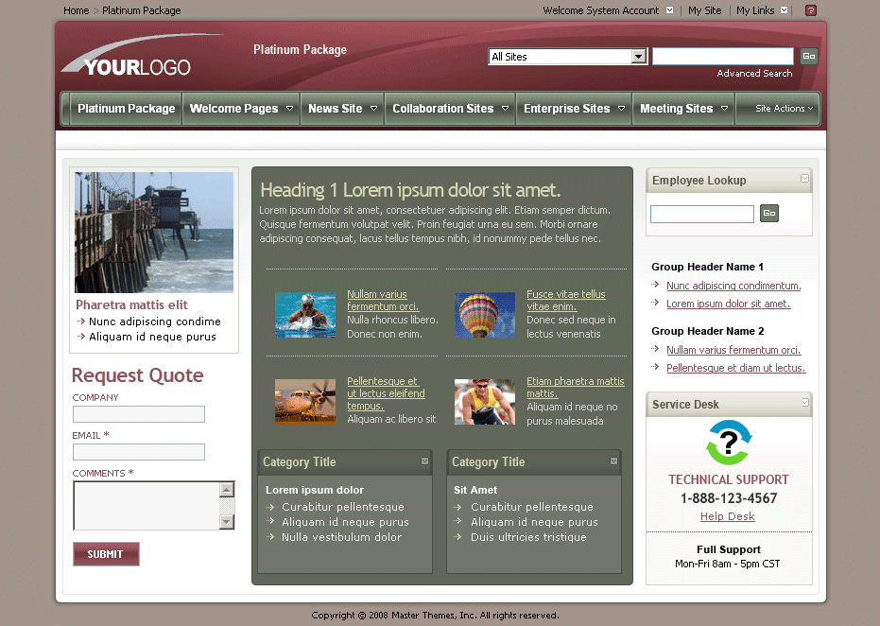Image resolution: width=880 pixels, height=626 pixels.
Task: Click the Advanced Search link
Action: [753, 73]
